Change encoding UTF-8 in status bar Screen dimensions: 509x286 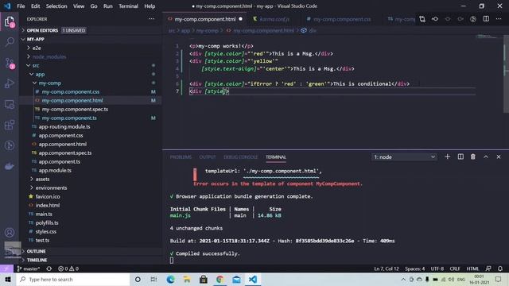click(437, 269)
